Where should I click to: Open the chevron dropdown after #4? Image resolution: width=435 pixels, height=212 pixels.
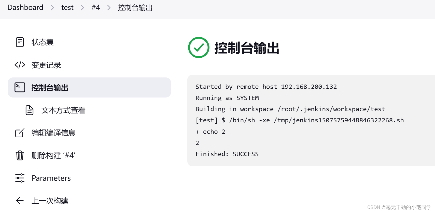click(x=109, y=8)
